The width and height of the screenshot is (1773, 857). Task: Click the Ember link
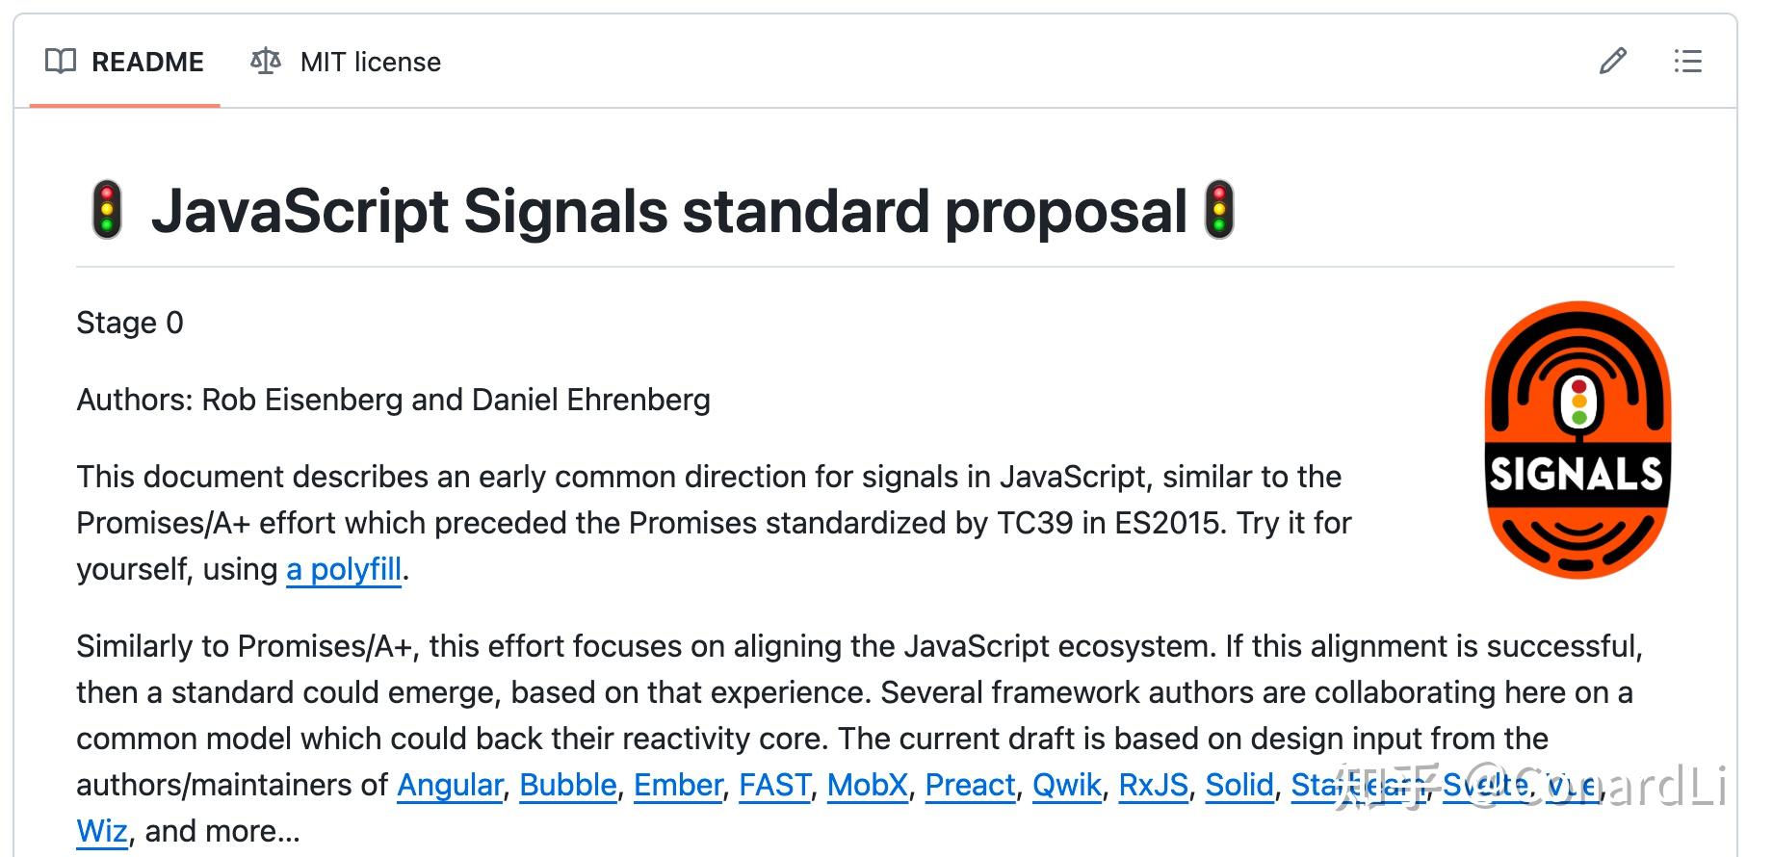[x=677, y=785]
